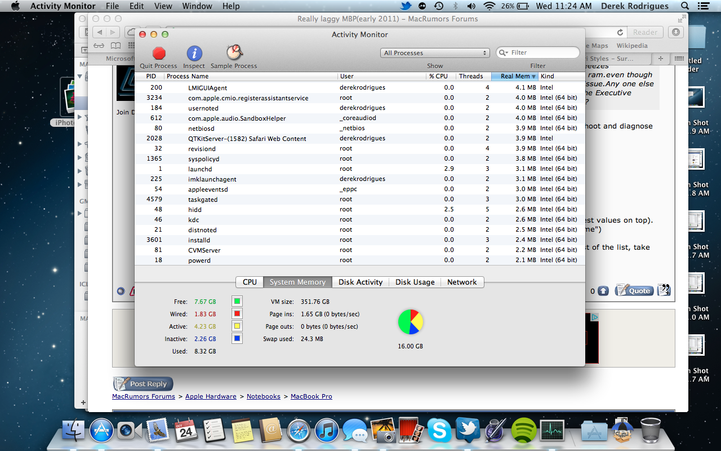Open Safari's Reading List glasses icon
The height and width of the screenshot is (451, 721).
[x=99, y=46]
